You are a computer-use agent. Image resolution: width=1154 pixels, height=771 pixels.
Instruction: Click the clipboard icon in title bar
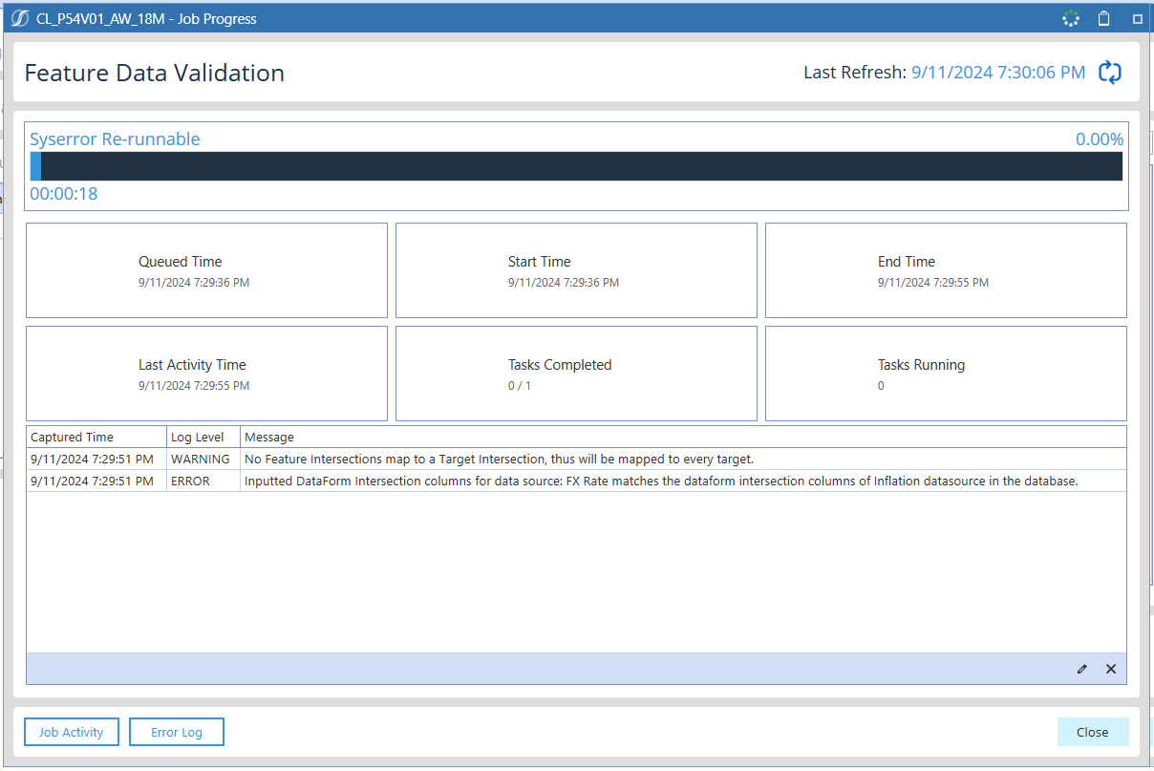[x=1103, y=18]
